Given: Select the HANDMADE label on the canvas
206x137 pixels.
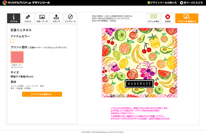Looking at the screenshot, I should 139,84.
